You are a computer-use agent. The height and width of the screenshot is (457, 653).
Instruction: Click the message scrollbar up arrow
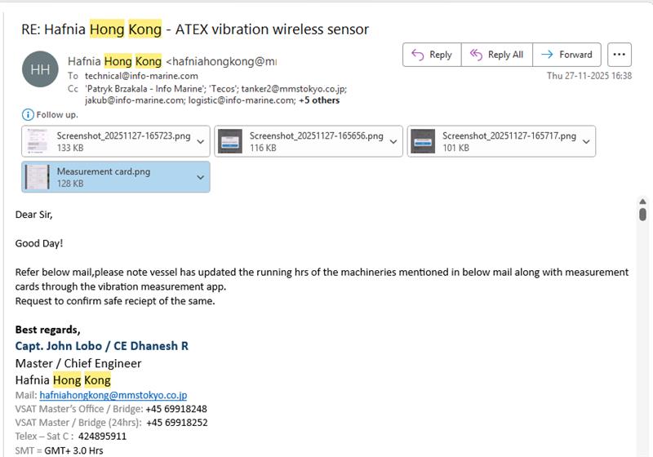[x=642, y=202]
